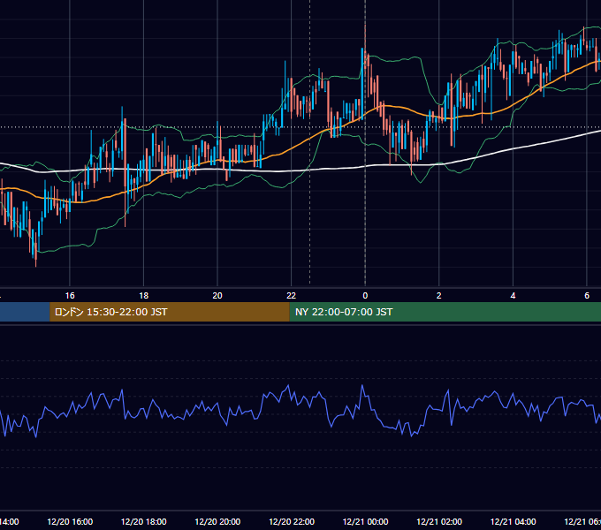The width and height of the screenshot is (601, 530).
Task: Click the 16 hour axis label
Action: coord(70,296)
